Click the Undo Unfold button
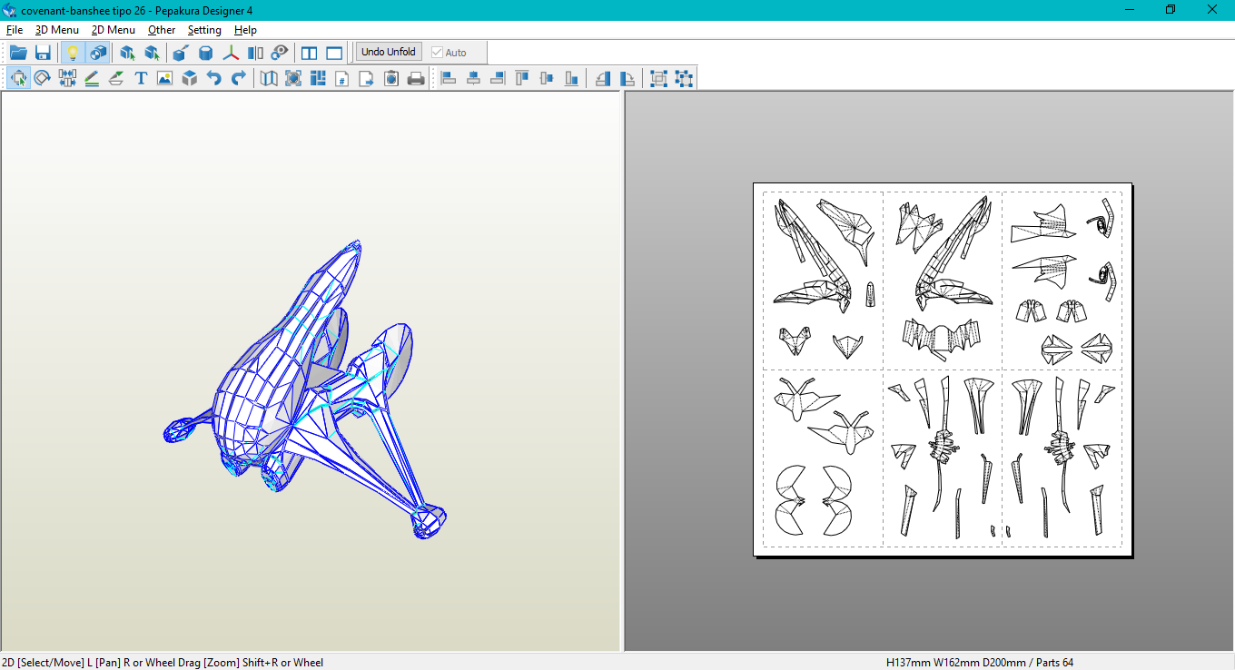The image size is (1235, 670). coord(389,52)
